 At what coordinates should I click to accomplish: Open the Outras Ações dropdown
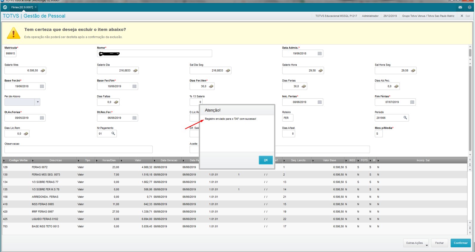416,243
